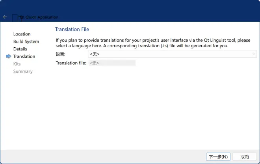Choose the greyed Kits step
The width and height of the screenshot is (260, 164).
click(17, 64)
